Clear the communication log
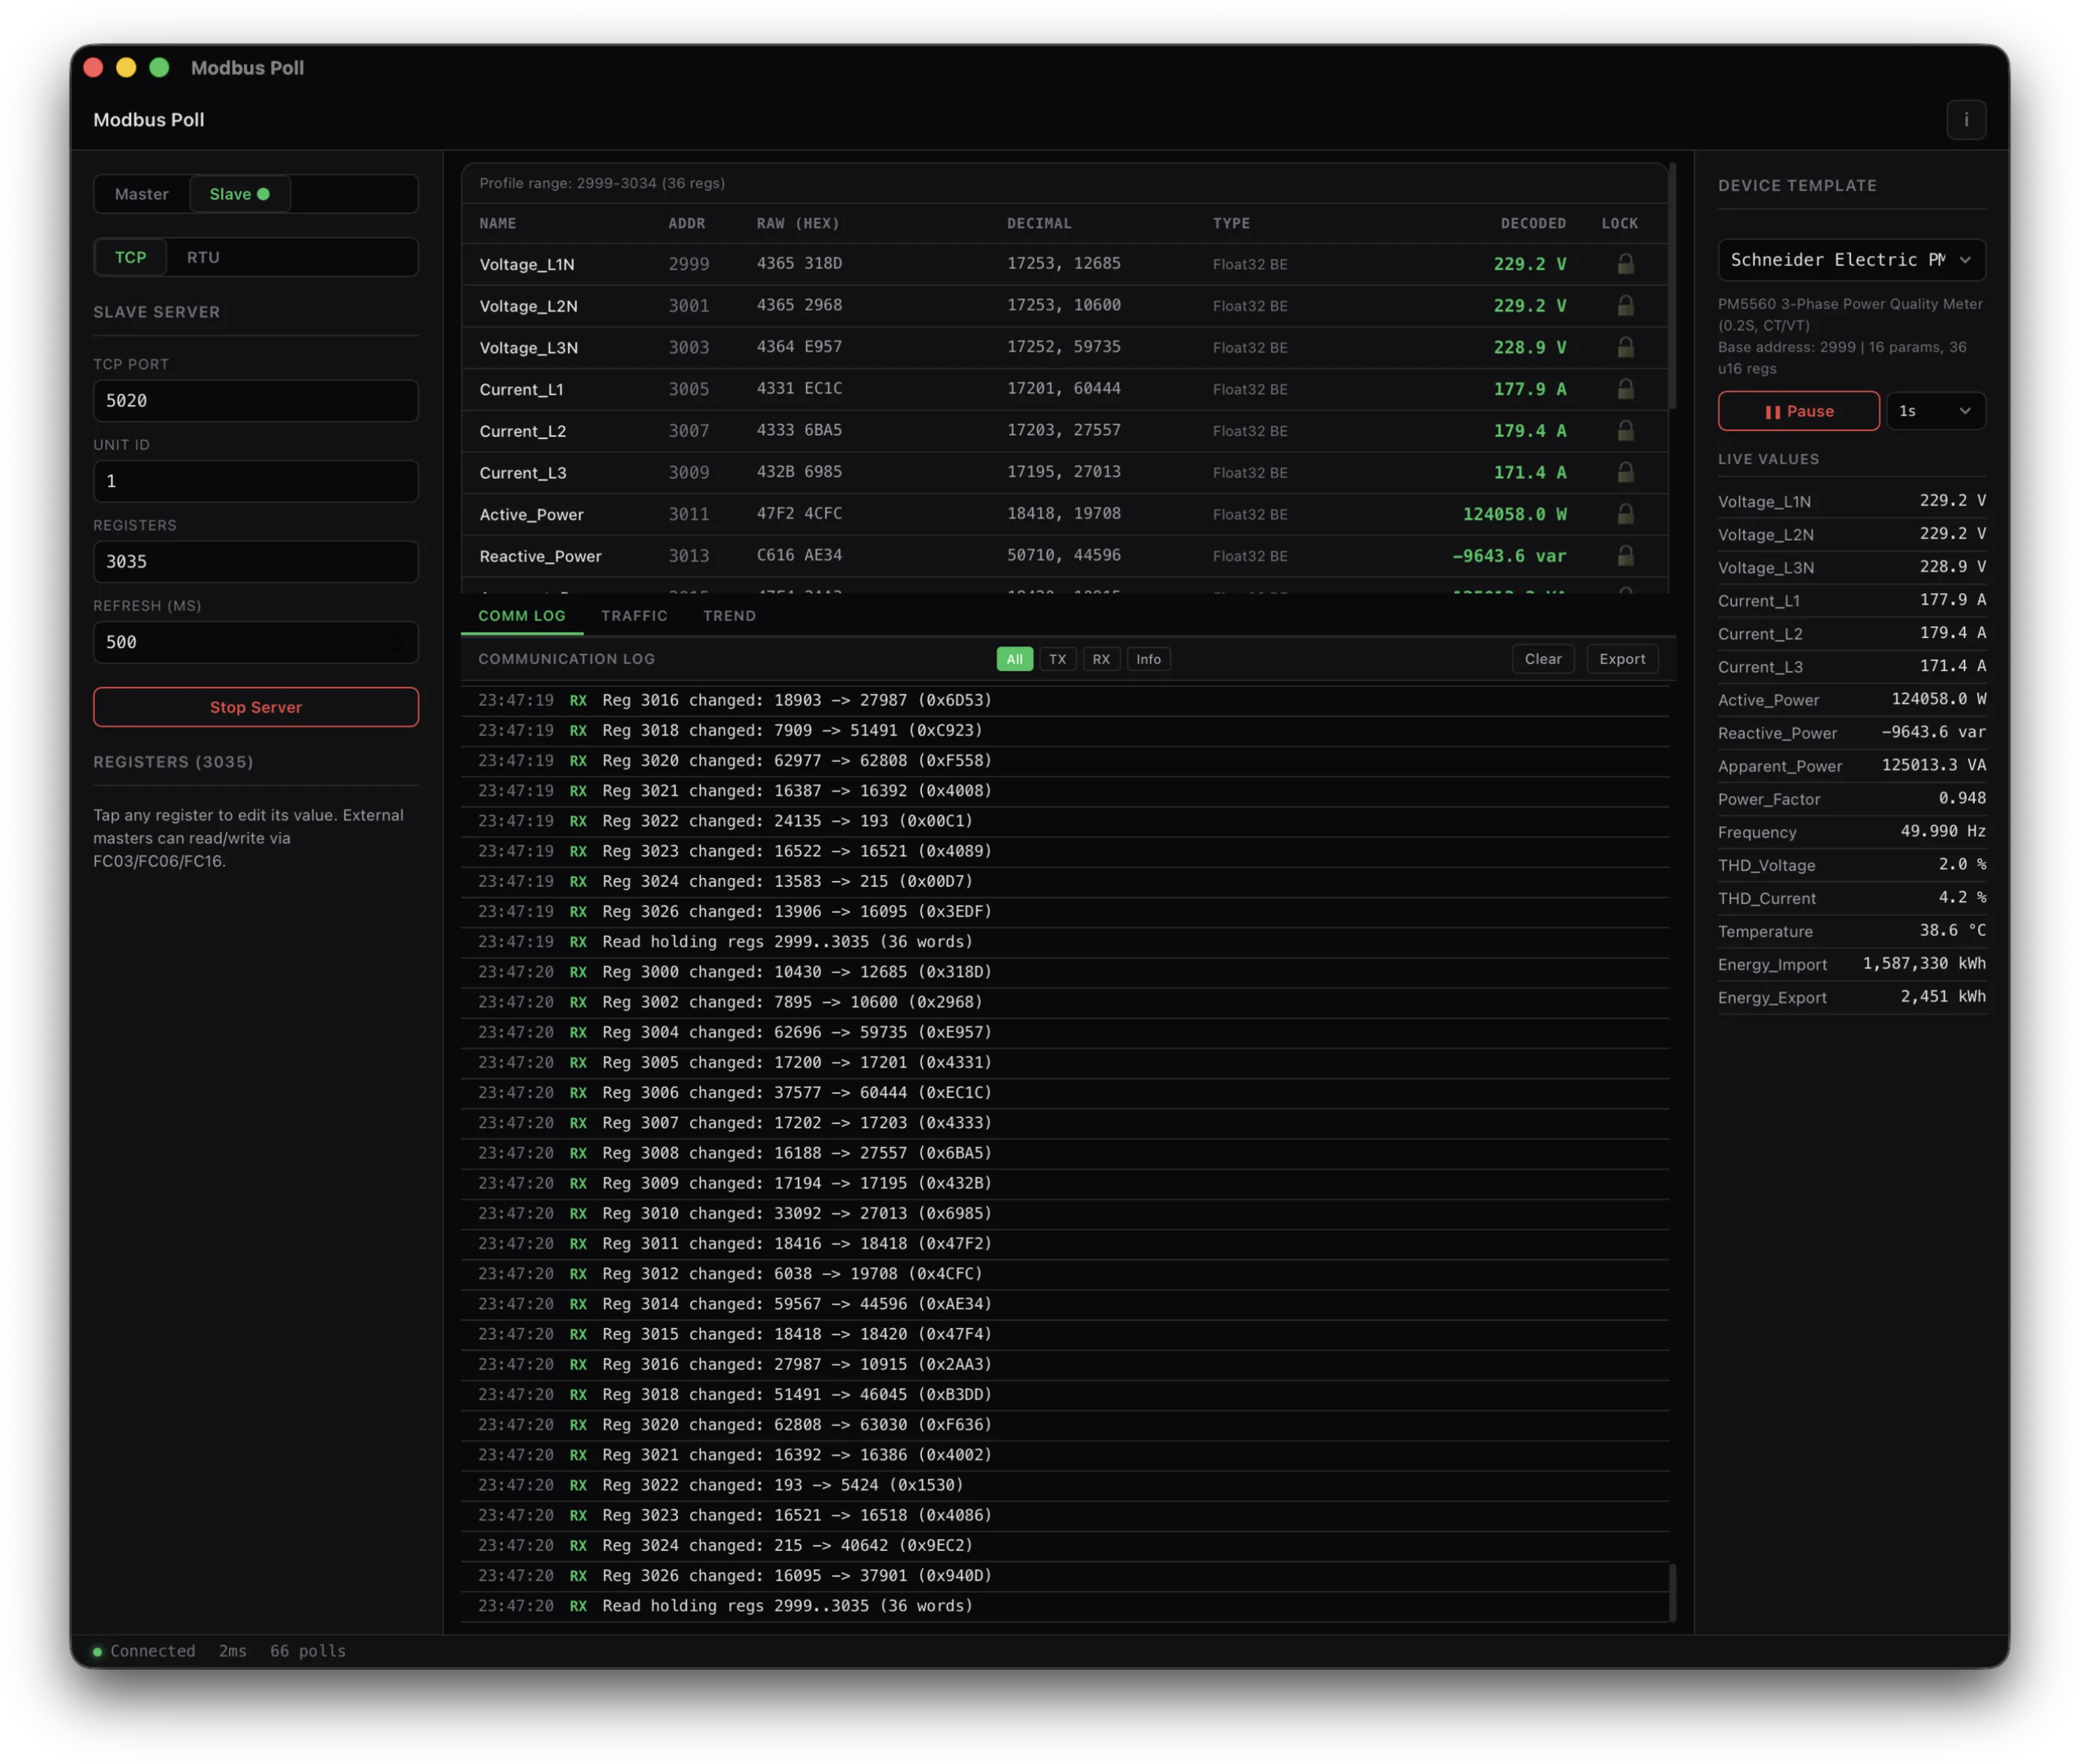Image resolution: width=2080 pixels, height=1764 pixels. pos(1542,659)
